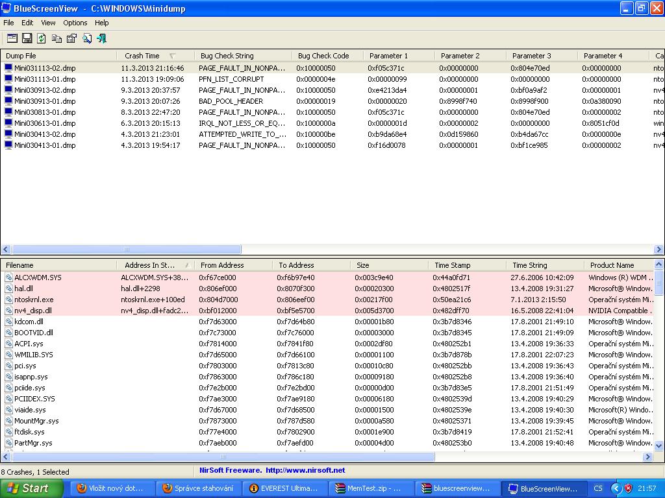Screen dimensions: 665x498
Task: Click the Windows Start button
Action: click(32, 488)
